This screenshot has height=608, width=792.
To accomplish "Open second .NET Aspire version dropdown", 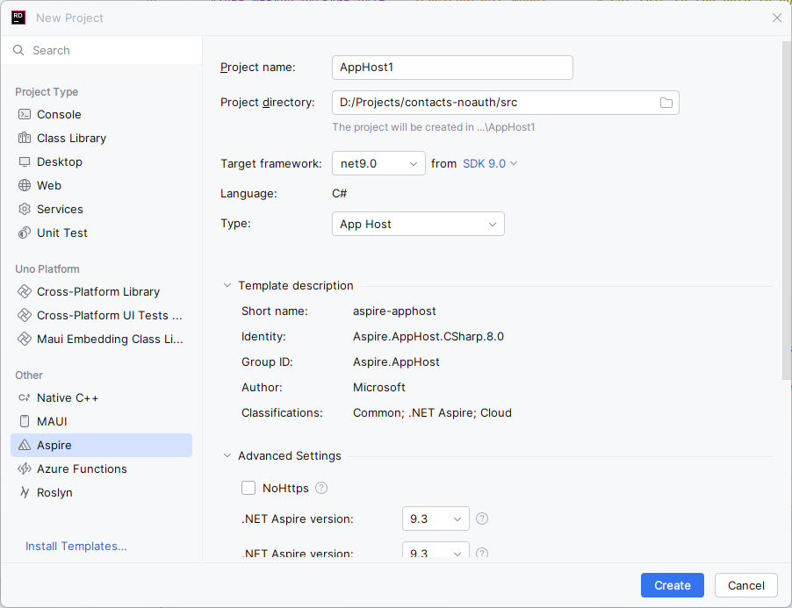I will pos(436,550).
